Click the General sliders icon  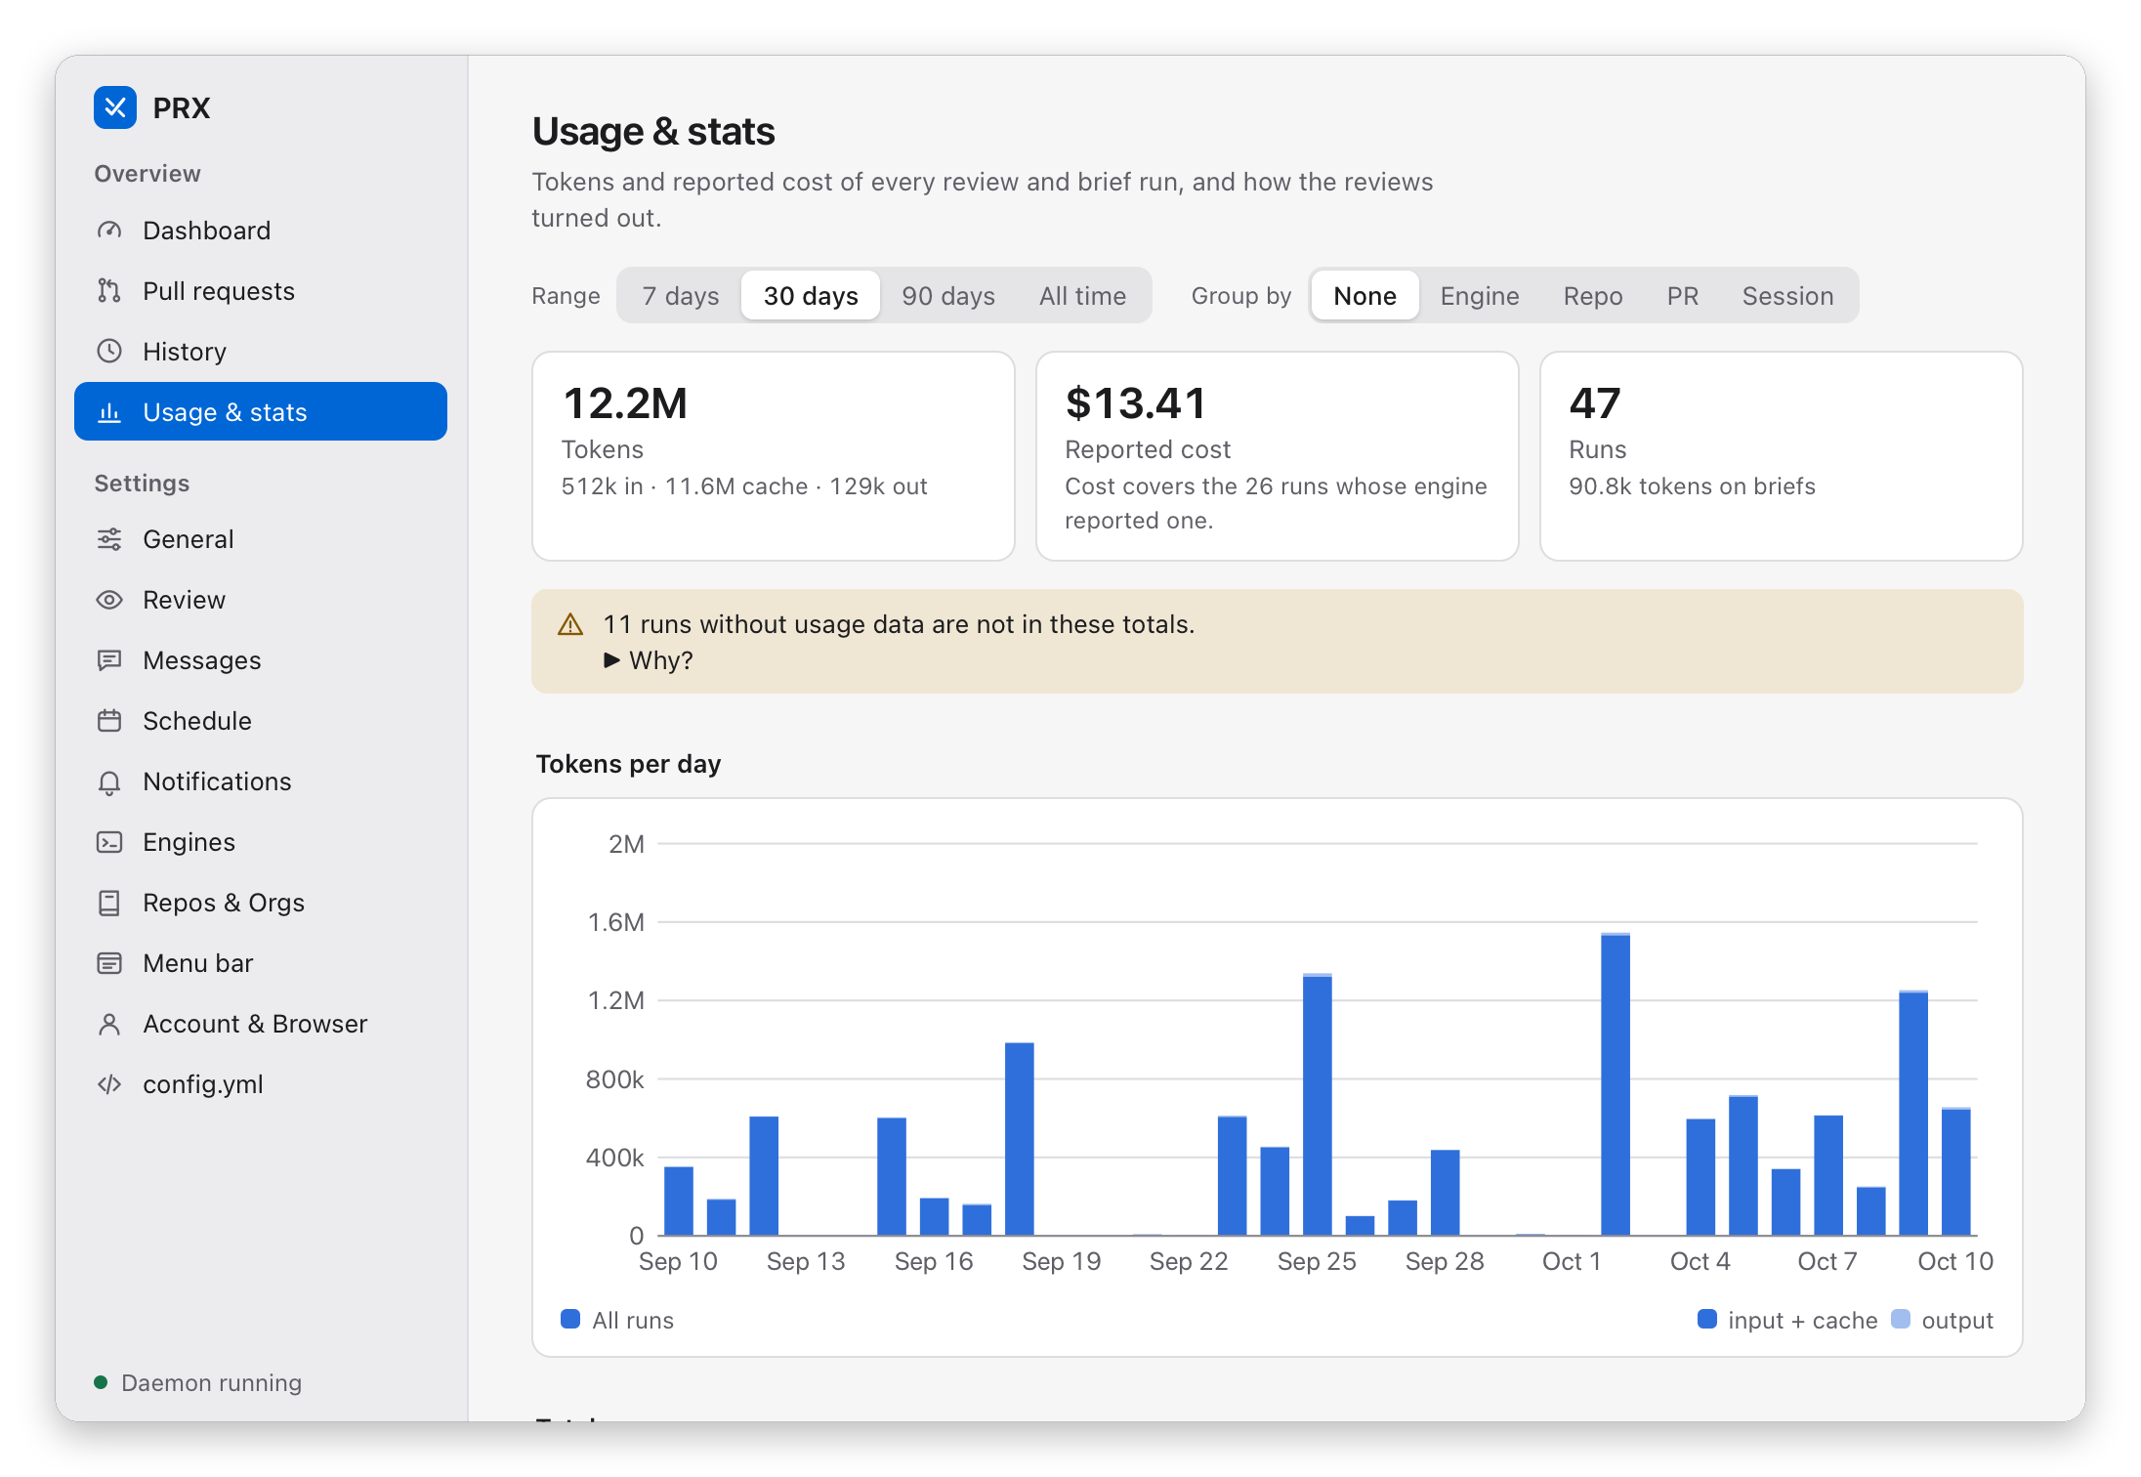(x=109, y=539)
